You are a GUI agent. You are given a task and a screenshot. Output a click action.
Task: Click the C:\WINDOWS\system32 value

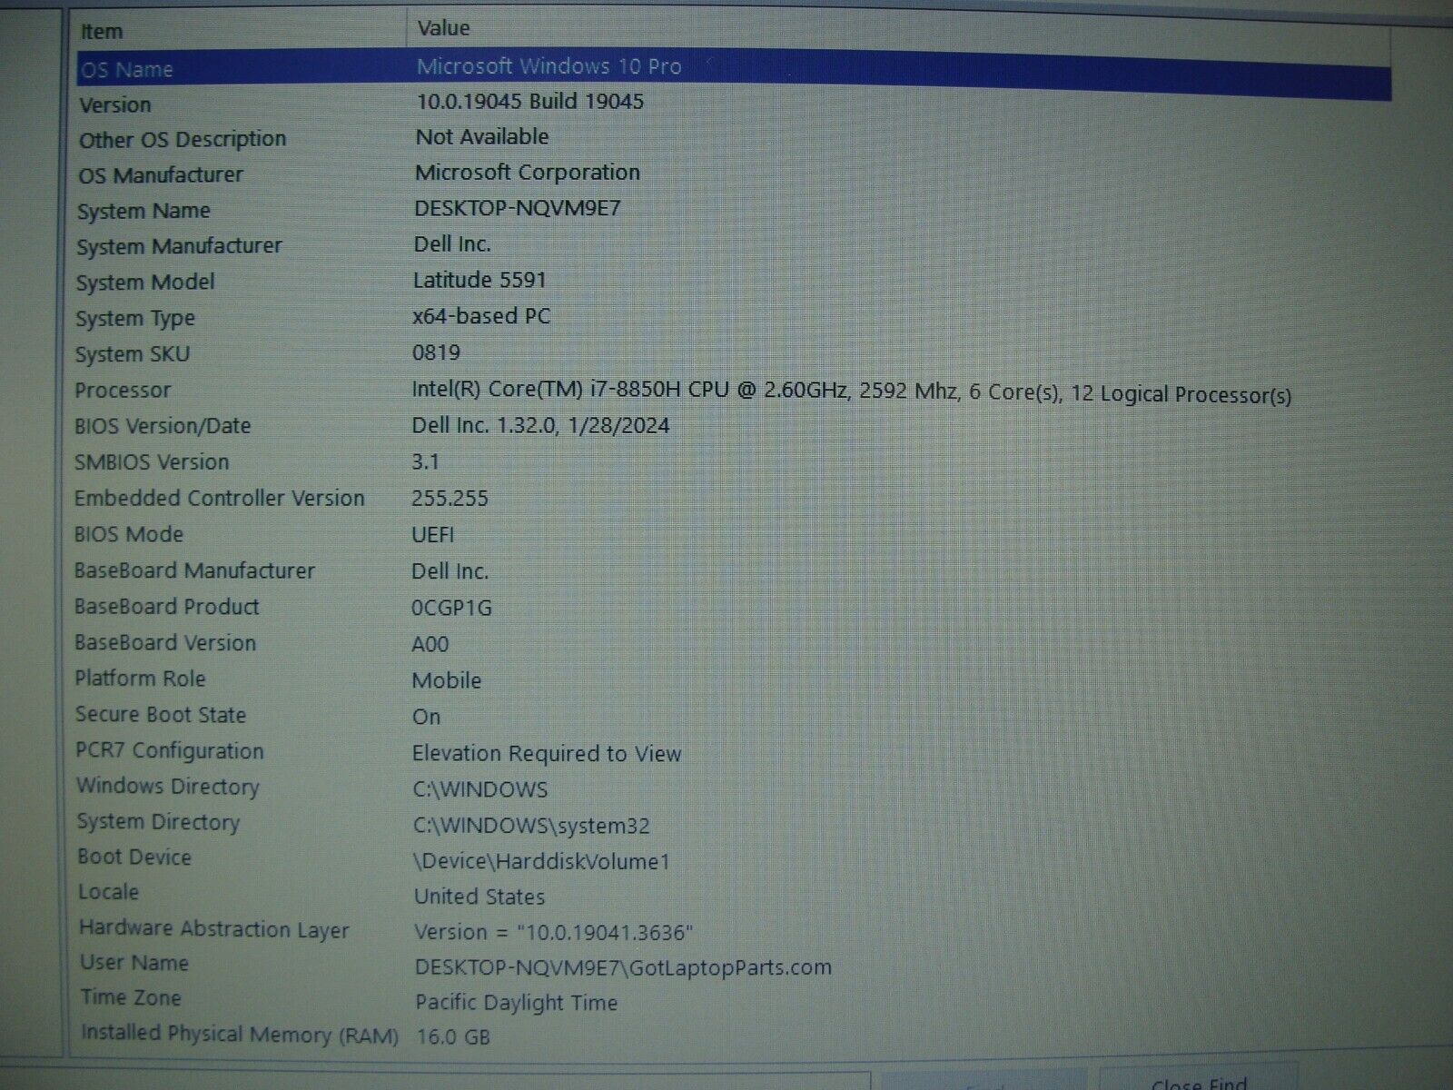coord(531,826)
